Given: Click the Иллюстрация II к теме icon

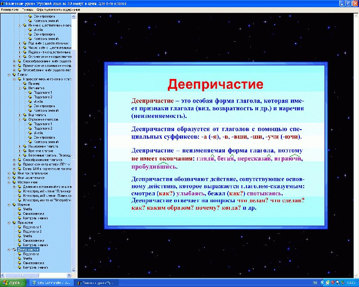Looking at the screenshot, I should 19,196.
